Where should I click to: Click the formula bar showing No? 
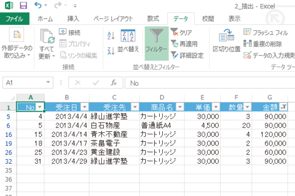[210, 83]
